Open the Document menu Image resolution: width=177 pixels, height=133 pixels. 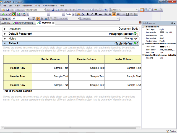coord(27,6)
